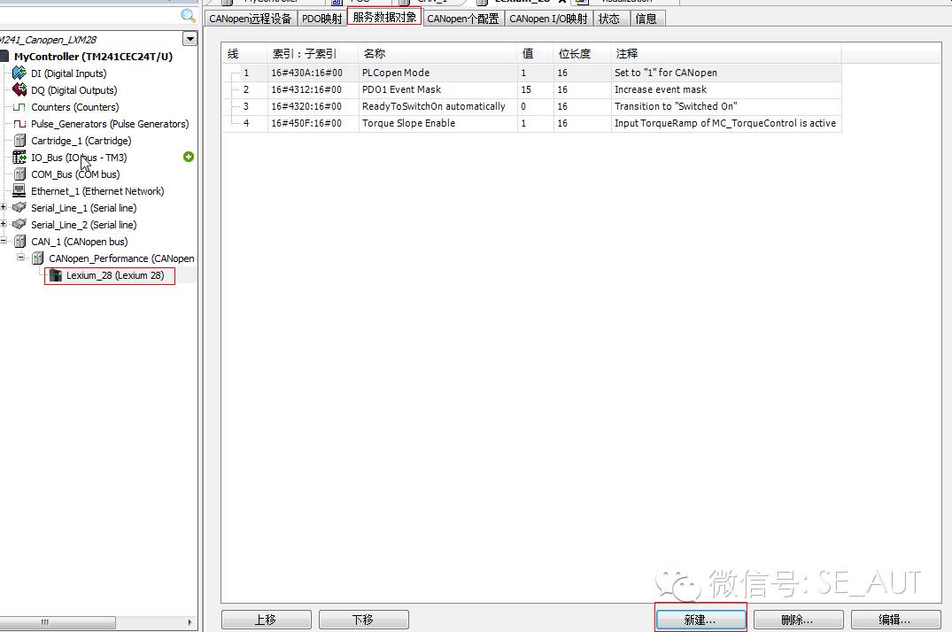Switch to the PDO映射 tab
This screenshot has width=952, height=632.
click(x=321, y=19)
